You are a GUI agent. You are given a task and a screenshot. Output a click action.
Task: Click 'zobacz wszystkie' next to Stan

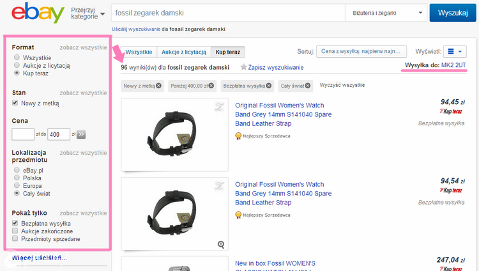click(83, 93)
